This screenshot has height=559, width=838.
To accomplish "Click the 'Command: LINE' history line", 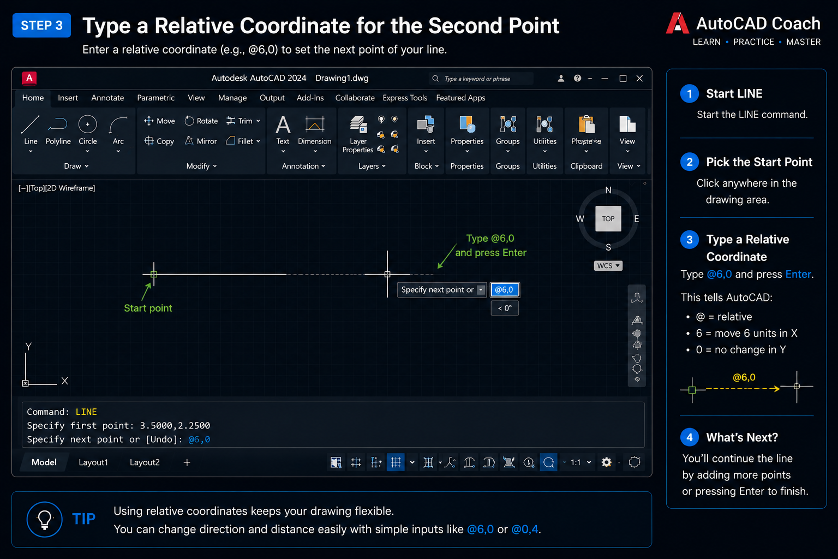I will 62,412.
